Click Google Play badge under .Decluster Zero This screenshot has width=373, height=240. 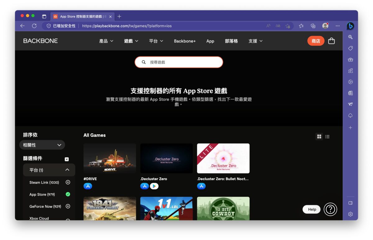pos(154,186)
